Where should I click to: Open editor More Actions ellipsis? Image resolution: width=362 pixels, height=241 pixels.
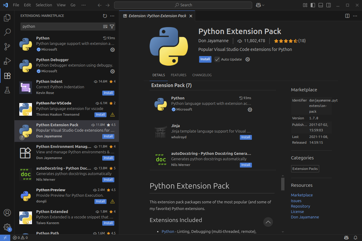point(355,16)
